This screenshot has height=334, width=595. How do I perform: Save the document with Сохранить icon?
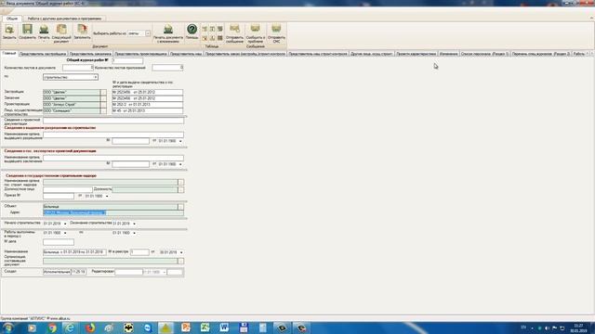tap(27, 32)
